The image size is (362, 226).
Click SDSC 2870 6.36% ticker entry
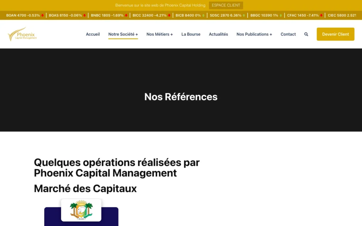point(226,15)
